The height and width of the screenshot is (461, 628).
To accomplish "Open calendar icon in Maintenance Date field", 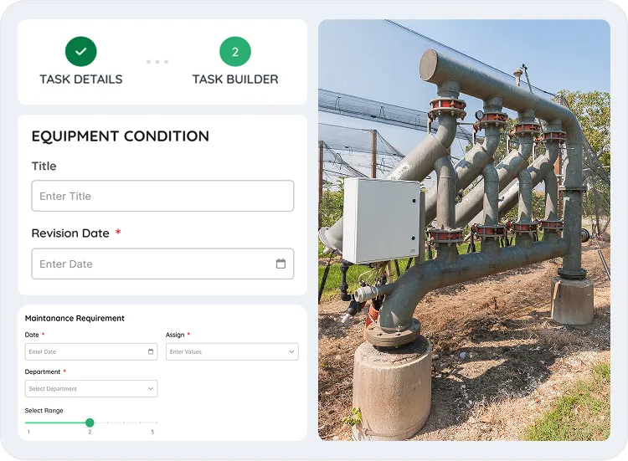I will point(151,351).
